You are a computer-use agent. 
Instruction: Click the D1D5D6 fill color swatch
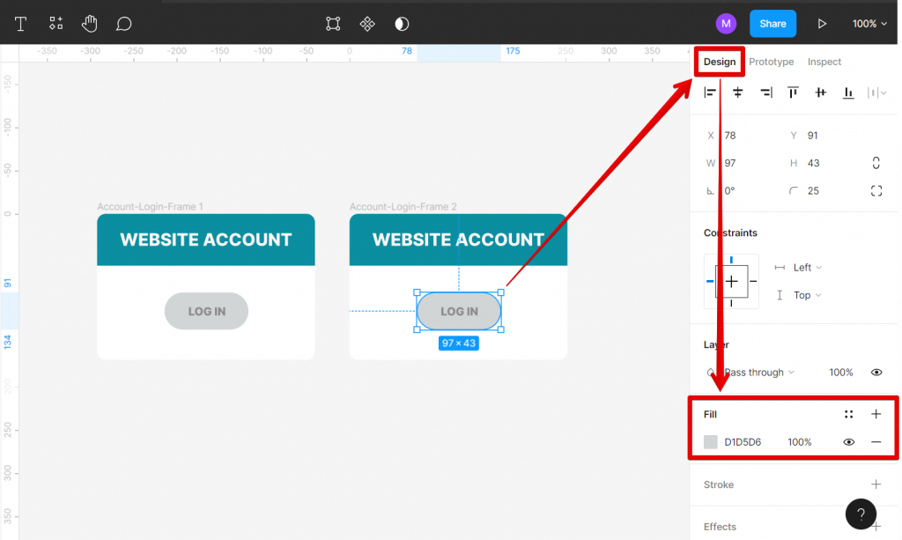[710, 441]
